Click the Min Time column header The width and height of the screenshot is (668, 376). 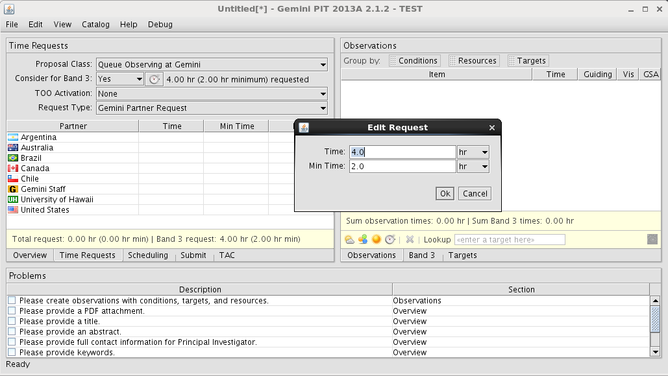pos(236,126)
